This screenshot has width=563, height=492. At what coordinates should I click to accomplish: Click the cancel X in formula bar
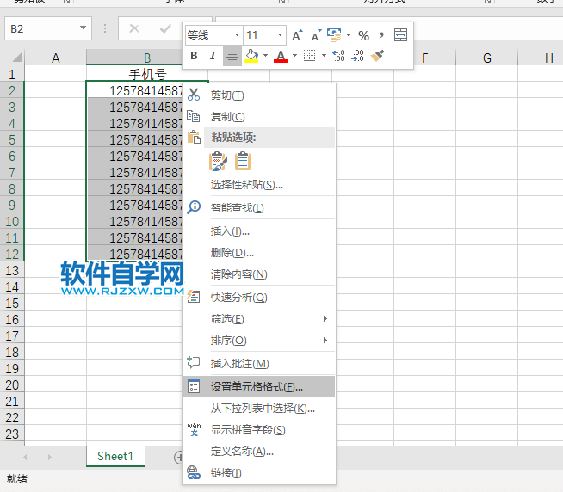(x=134, y=28)
